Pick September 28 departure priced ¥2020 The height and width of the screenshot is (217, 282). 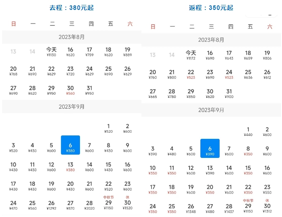pos(89,205)
